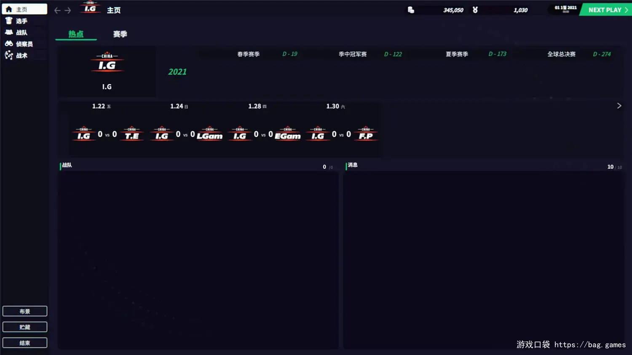Click the 10 / 10 message counter
Image resolution: width=632 pixels, height=355 pixels.
pos(614,167)
